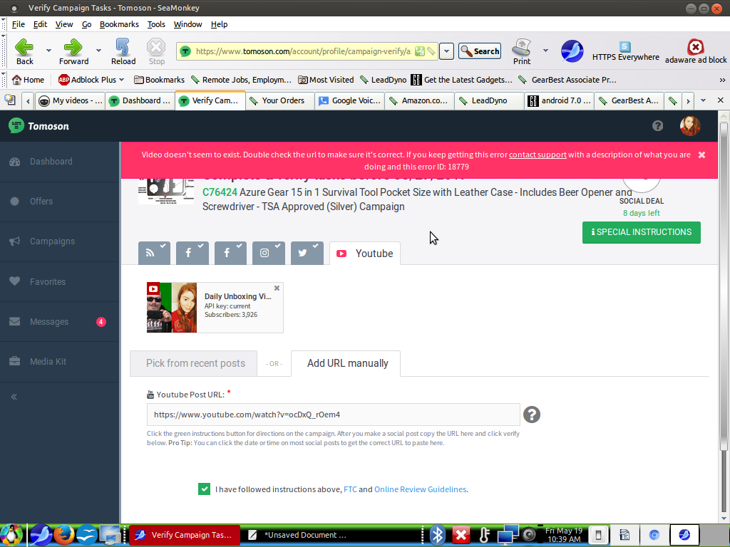Click the SPECIAL INSTRUCTIONS button
The width and height of the screenshot is (730, 547).
[x=641, y=232]
